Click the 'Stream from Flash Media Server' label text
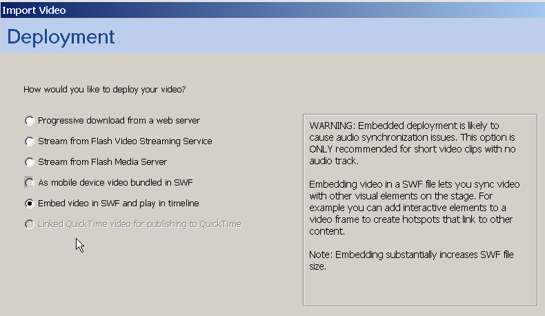Screen dimensions: 545x316 pos(103,162)
